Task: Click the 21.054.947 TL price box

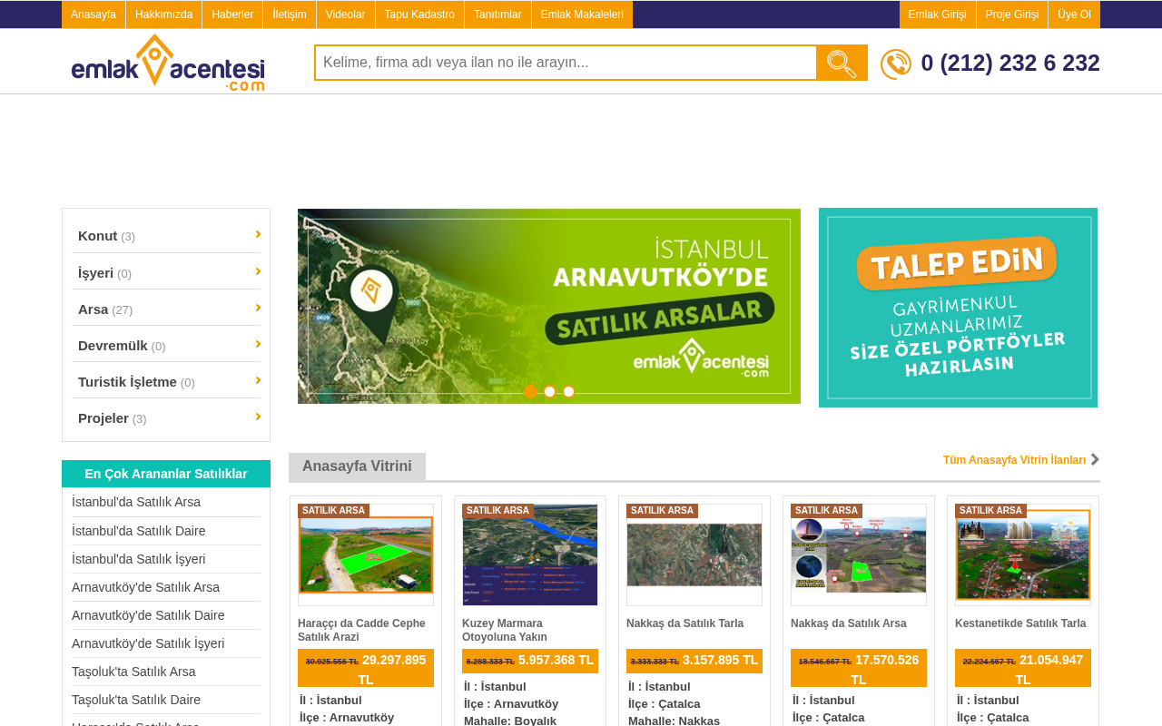Action: pyautogui.click(x=1023, y=668)
